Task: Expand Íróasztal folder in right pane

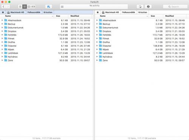Action: pyautogui.click(x=97, y=46)
